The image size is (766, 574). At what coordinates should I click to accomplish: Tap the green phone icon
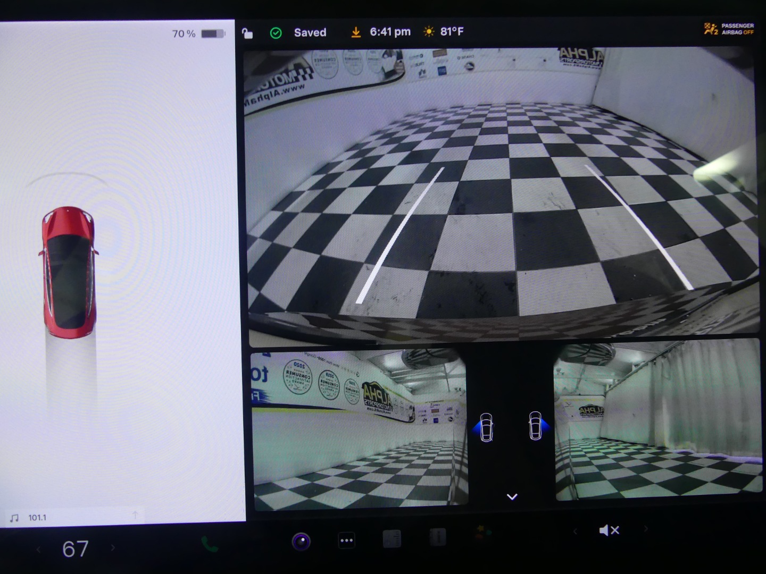(210, 544)
